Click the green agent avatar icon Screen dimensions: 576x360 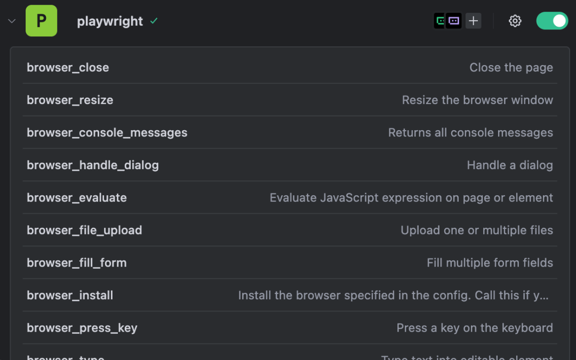[x=440, y=21]
